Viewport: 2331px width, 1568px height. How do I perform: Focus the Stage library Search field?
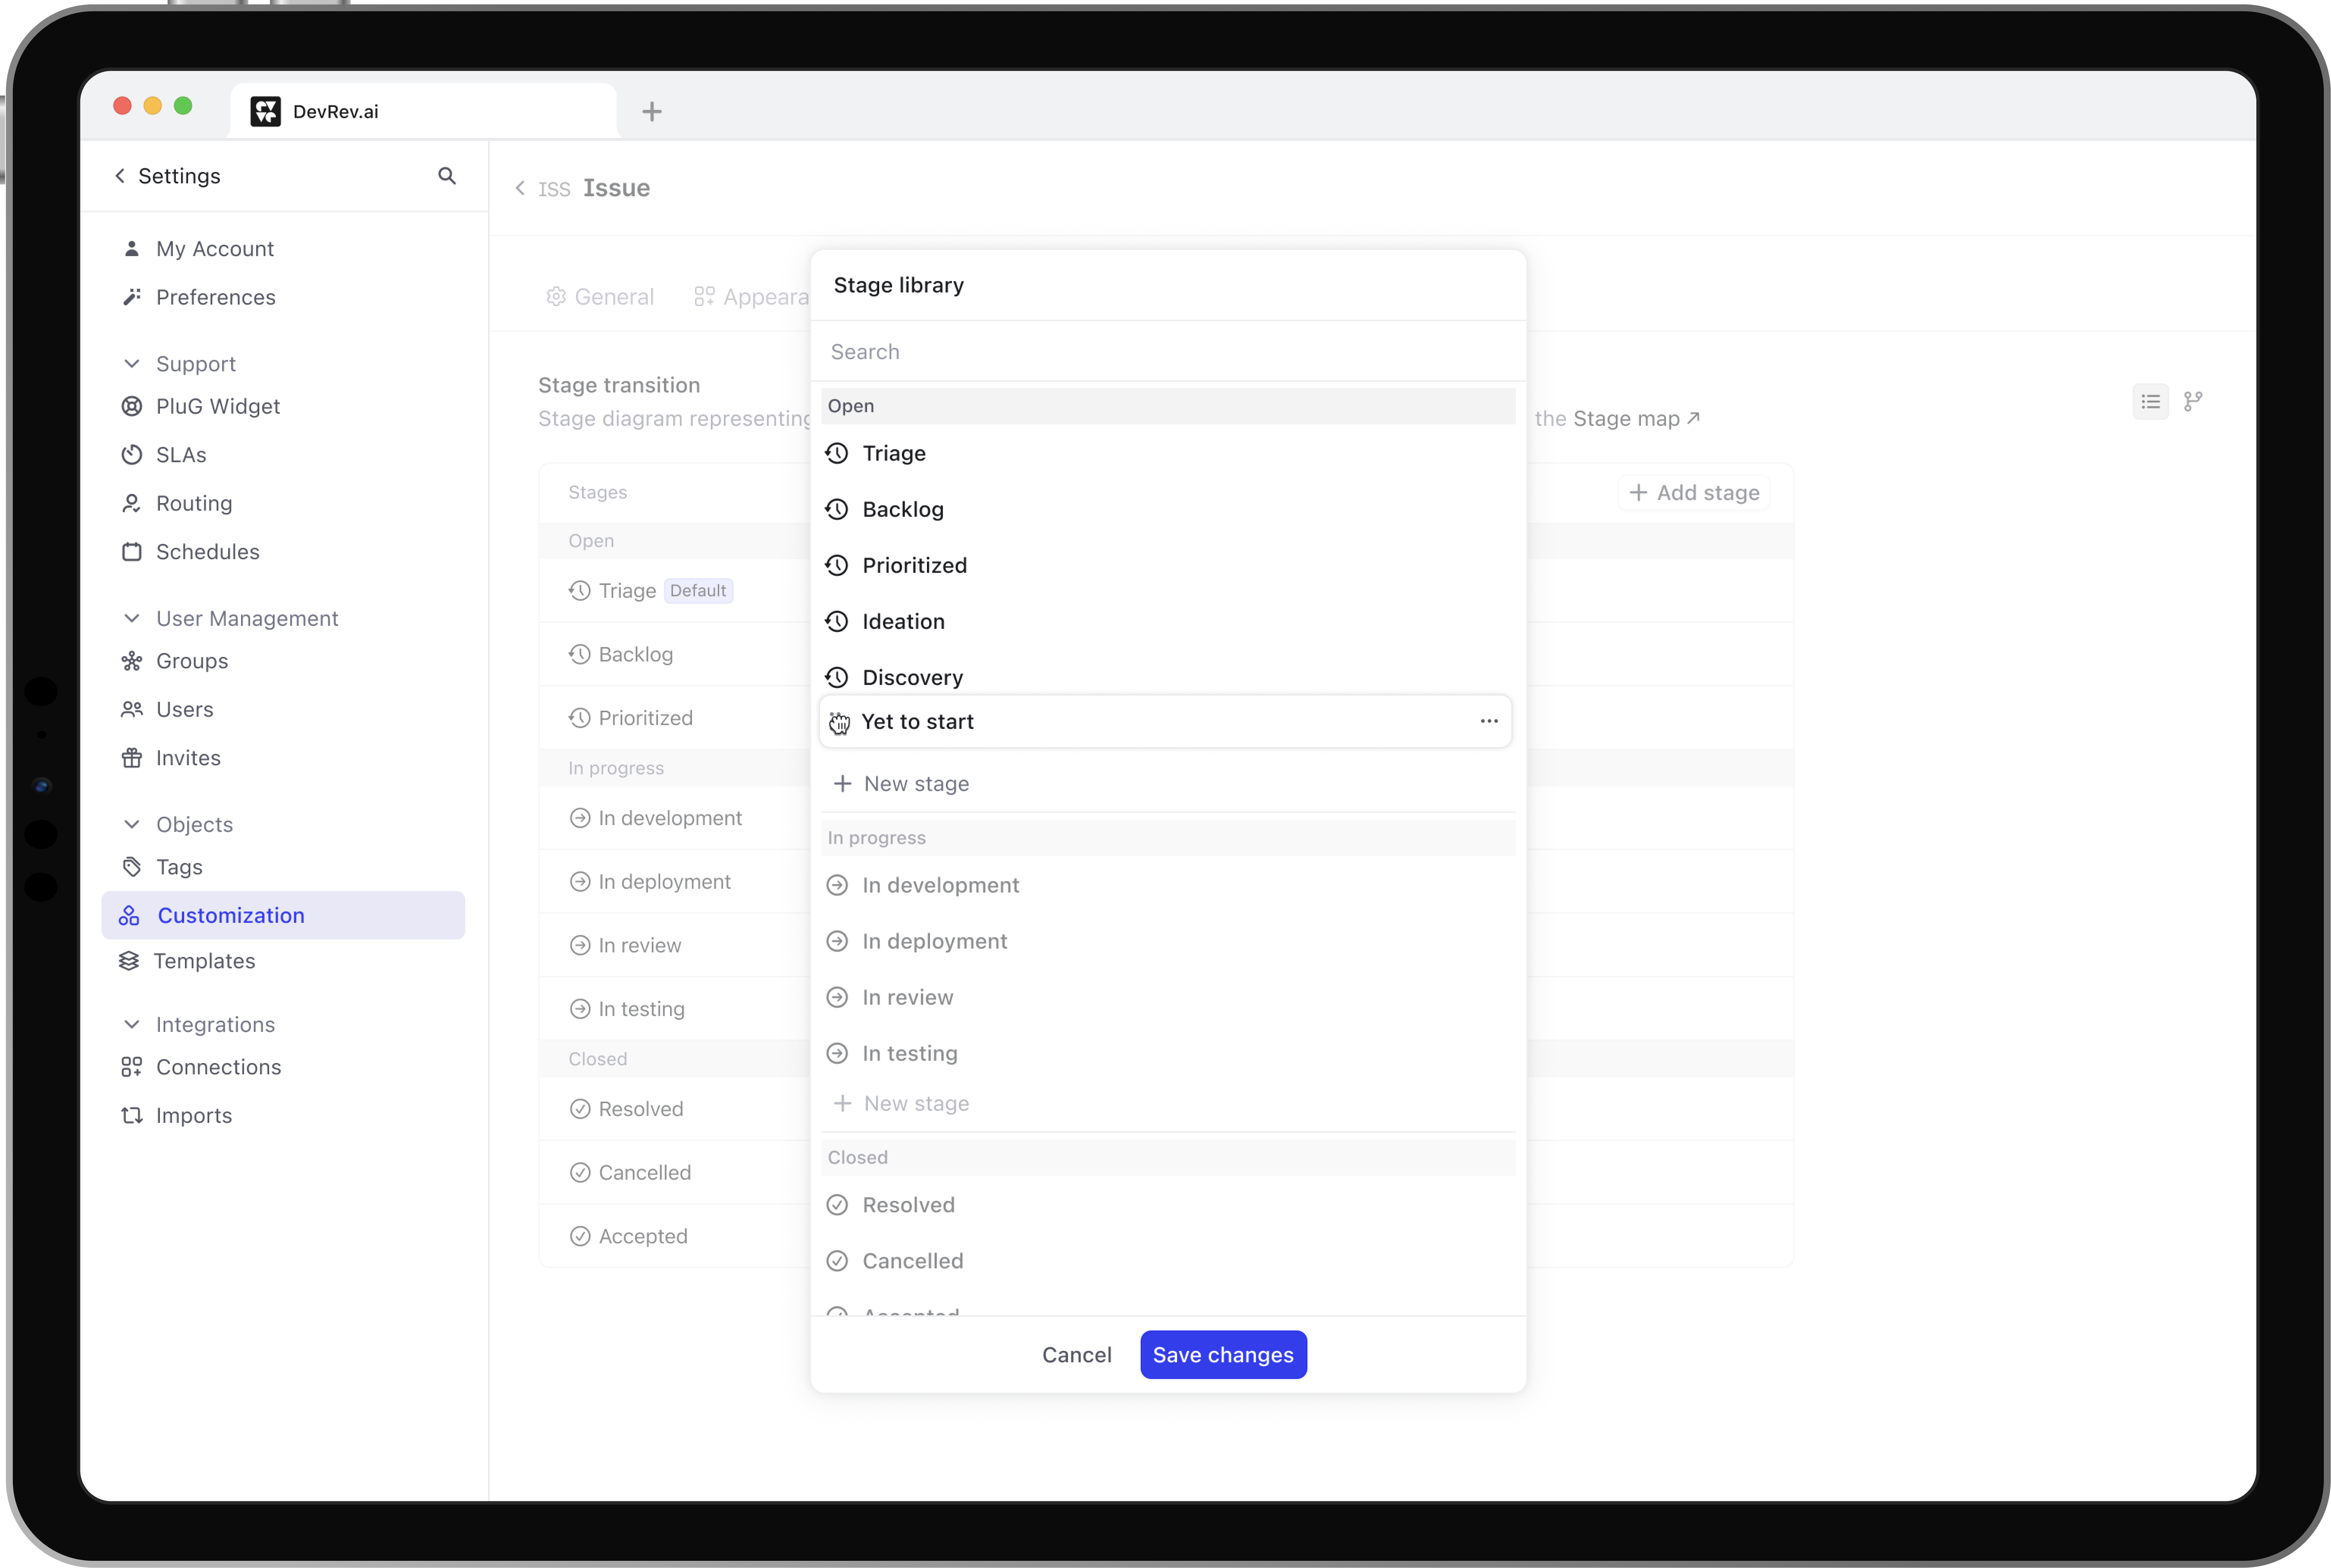point(1168,352)
